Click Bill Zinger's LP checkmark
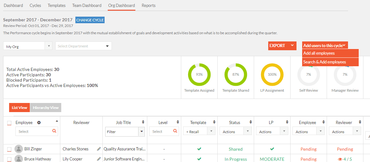Screen dimensions: 370x162 pos(272,149)
